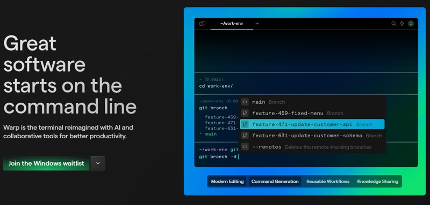
Task: Select feature-471-update-customer-api suggestion
Action: [x=312, y=124]
